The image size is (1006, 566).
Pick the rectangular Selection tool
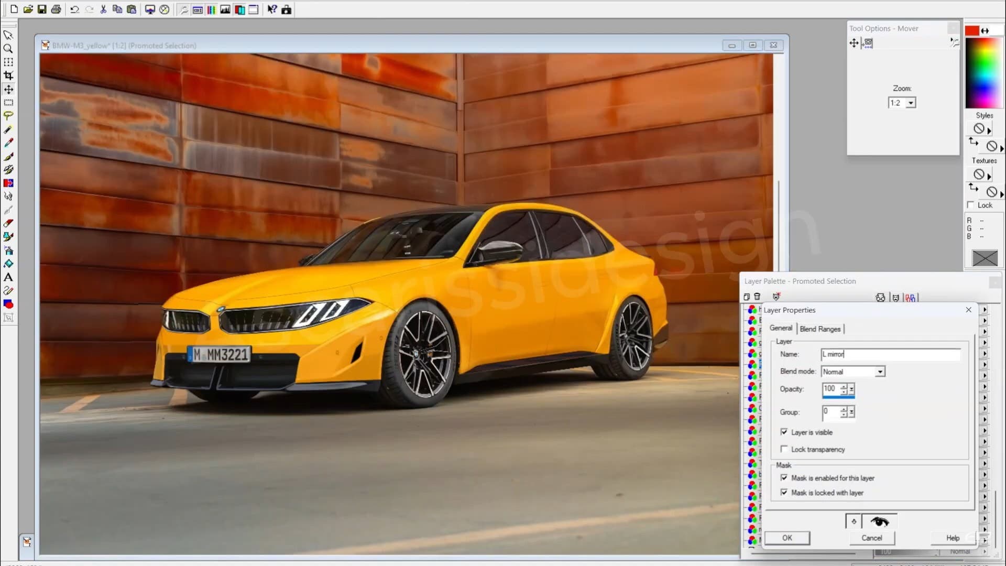coord(8,103)
